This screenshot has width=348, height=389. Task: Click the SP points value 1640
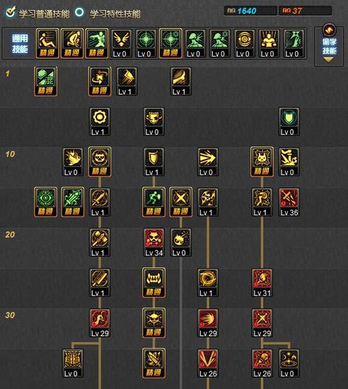tap(247, 11)
